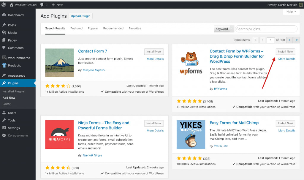Click the WooCommerce icon in sidebar
This screenshot has width=304, height=180.
coord(4,58)
